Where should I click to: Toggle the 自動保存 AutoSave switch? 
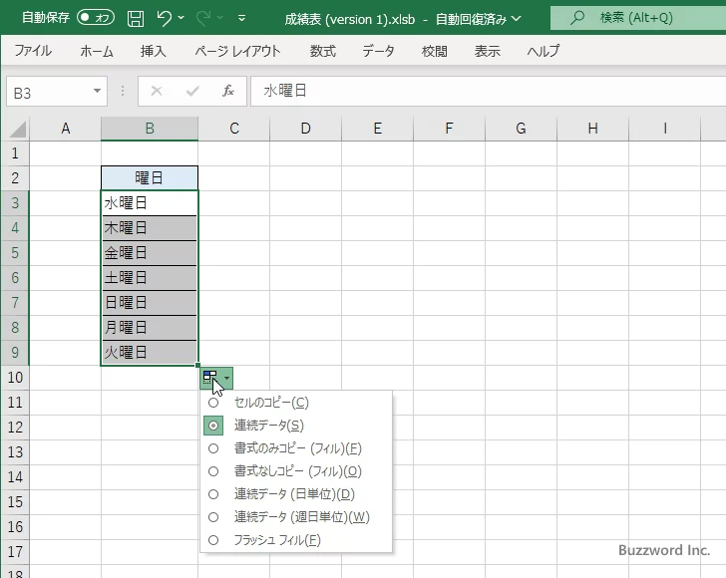[96, 18]
